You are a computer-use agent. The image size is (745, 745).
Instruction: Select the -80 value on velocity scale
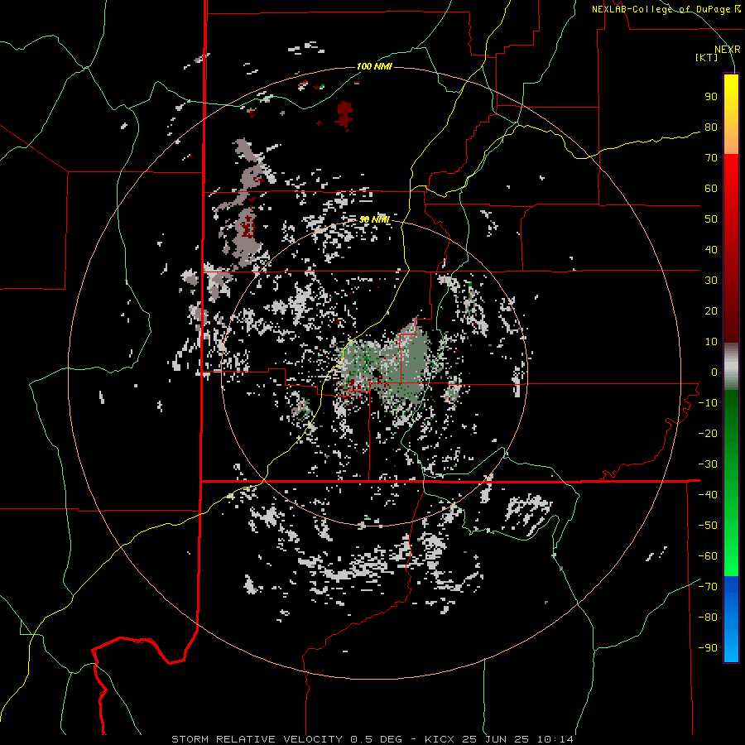coord(708,618)
